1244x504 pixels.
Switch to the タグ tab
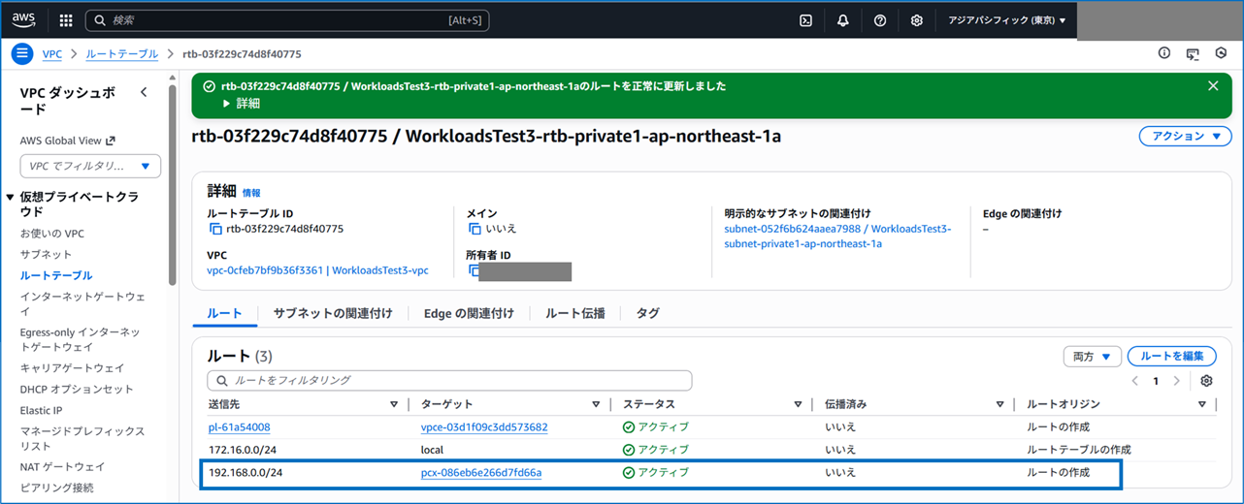click(x=647, y=313)
